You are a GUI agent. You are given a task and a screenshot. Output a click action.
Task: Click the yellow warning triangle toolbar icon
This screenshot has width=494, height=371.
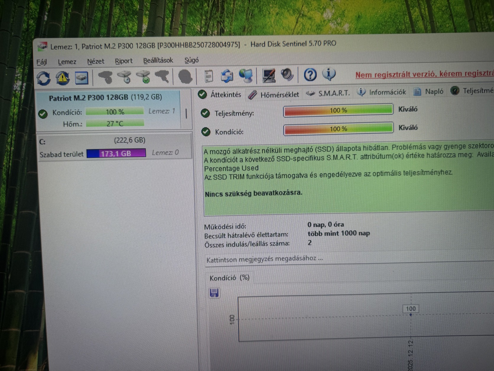pos(63,78)
